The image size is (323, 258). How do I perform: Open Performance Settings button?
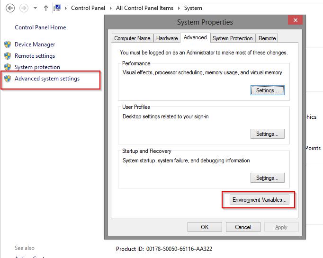pyautogui.click(x=267, y=90)
